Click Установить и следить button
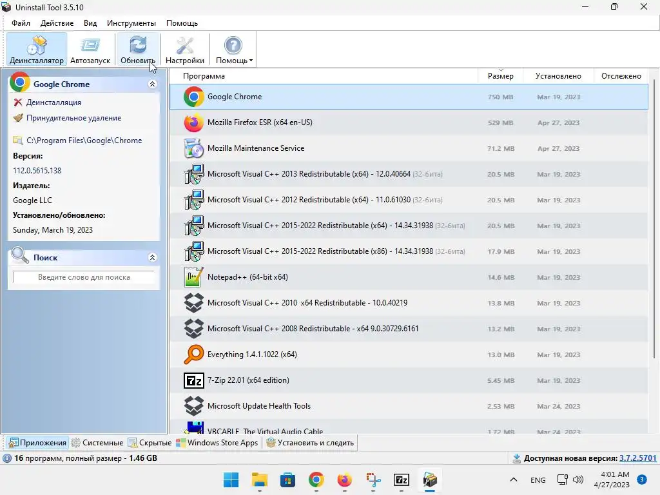660x495 pixels. (x=310, y=443)
